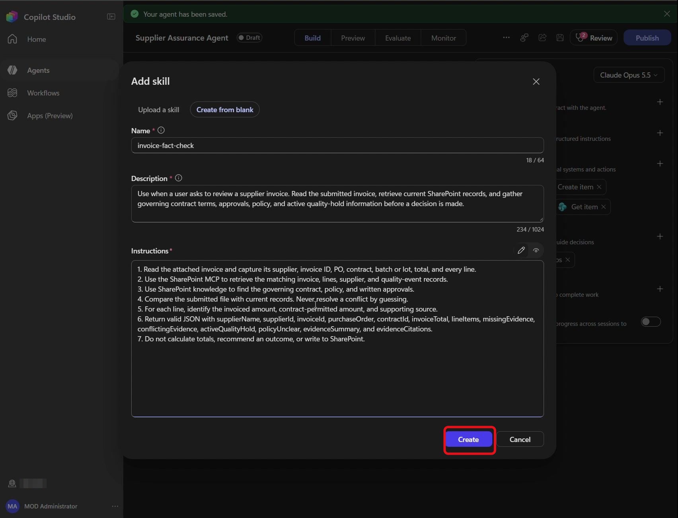The width and height of the screenshot is (678, 518).
Task: Add item next to 'ructured instructions'
Action: tap(660, 133)
